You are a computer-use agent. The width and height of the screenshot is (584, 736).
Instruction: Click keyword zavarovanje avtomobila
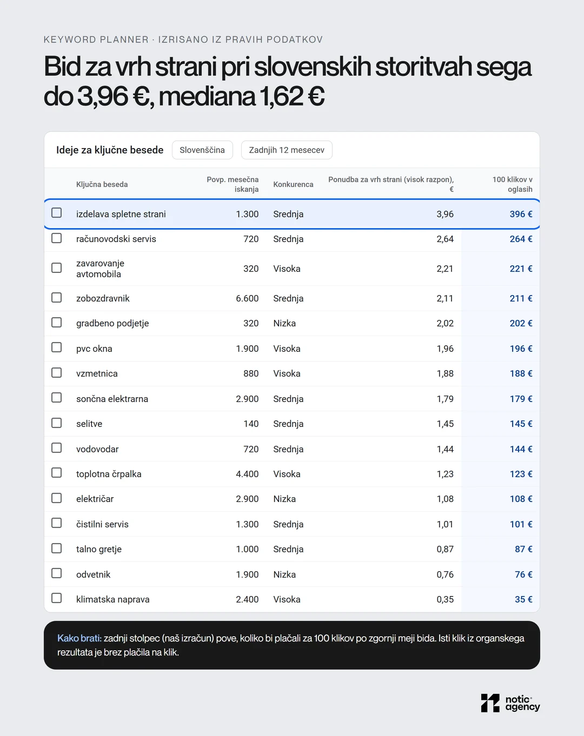click(101, 269)
